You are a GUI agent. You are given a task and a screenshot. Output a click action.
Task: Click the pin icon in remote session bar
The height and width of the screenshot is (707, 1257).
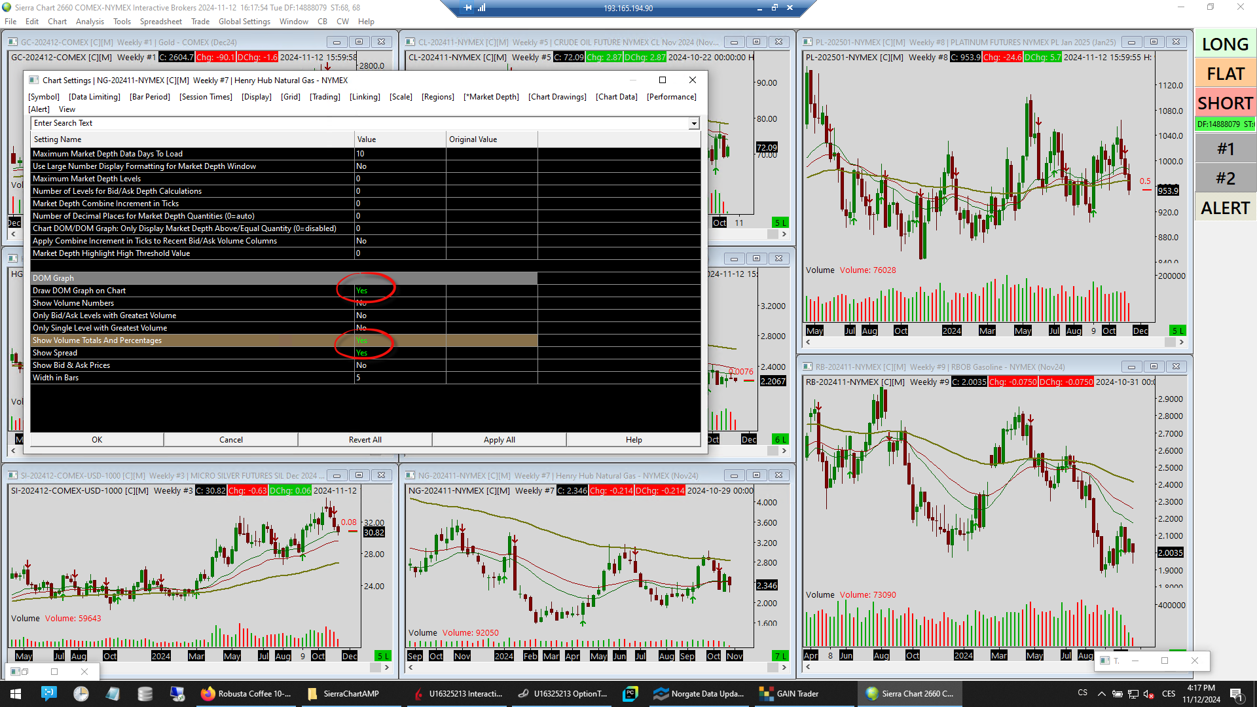(467, 8)
